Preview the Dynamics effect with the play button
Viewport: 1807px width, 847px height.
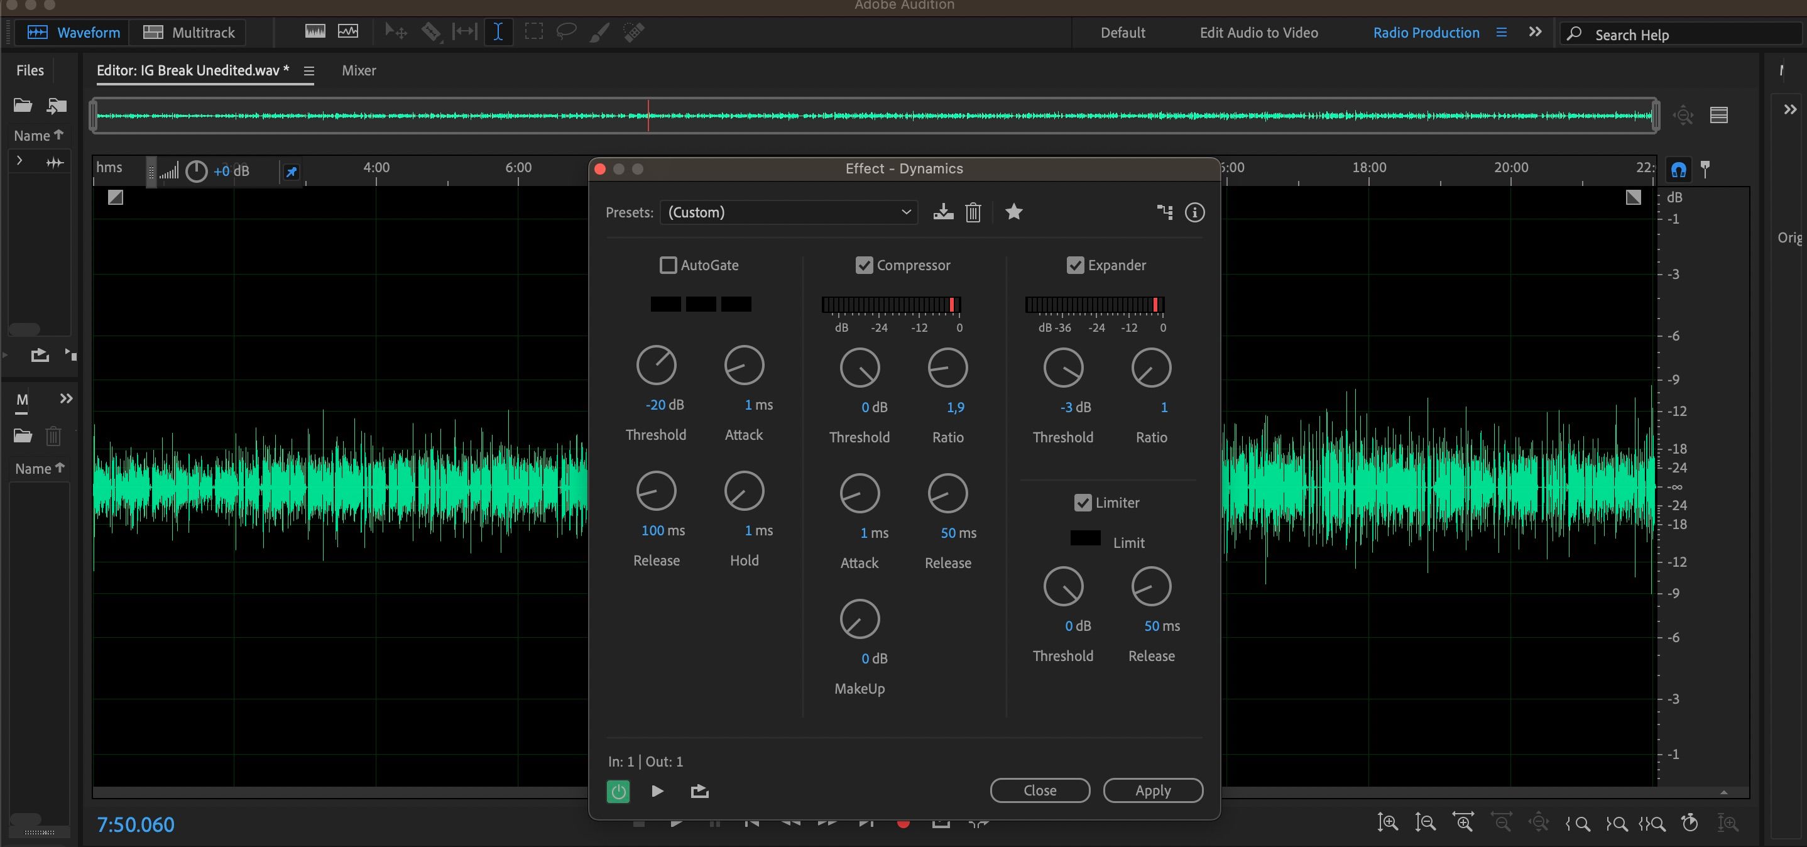(657, 792)
